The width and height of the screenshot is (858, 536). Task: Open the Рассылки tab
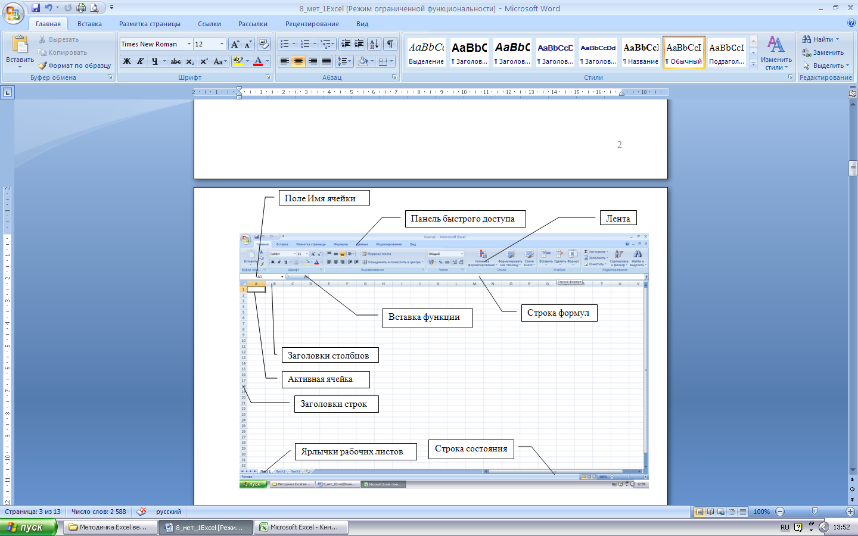pos(253,24)
